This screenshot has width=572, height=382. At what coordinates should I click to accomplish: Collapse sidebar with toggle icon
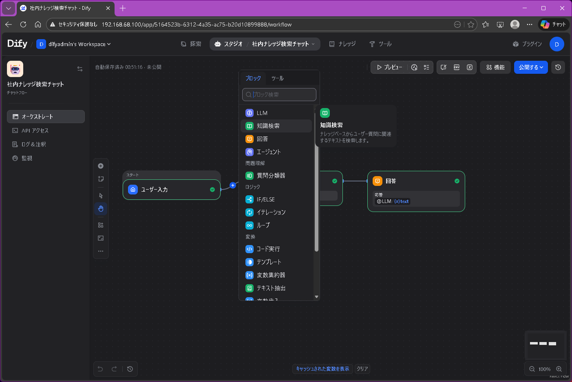80,69
